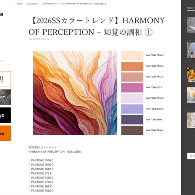The image size is (195, 195).
Task: Click the PANTONE 7436 C swatch label
Action: click(x=155, y=98)
